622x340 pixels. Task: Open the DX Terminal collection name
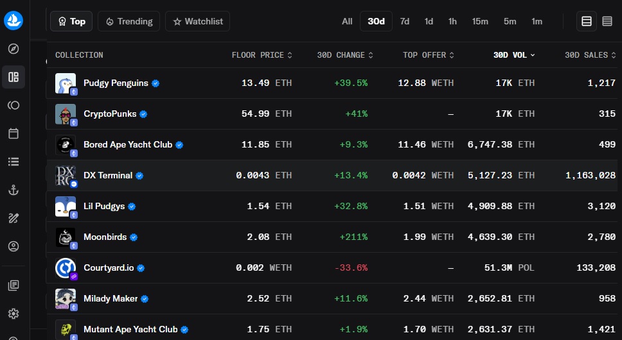coord(108,175)
